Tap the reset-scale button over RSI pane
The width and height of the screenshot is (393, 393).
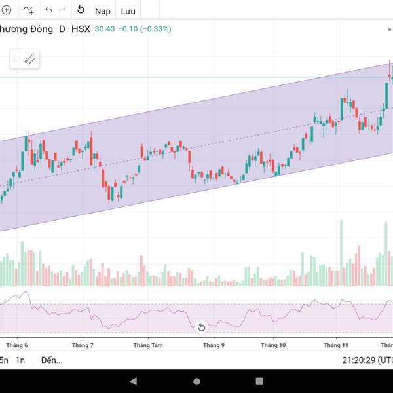(202, 327)
